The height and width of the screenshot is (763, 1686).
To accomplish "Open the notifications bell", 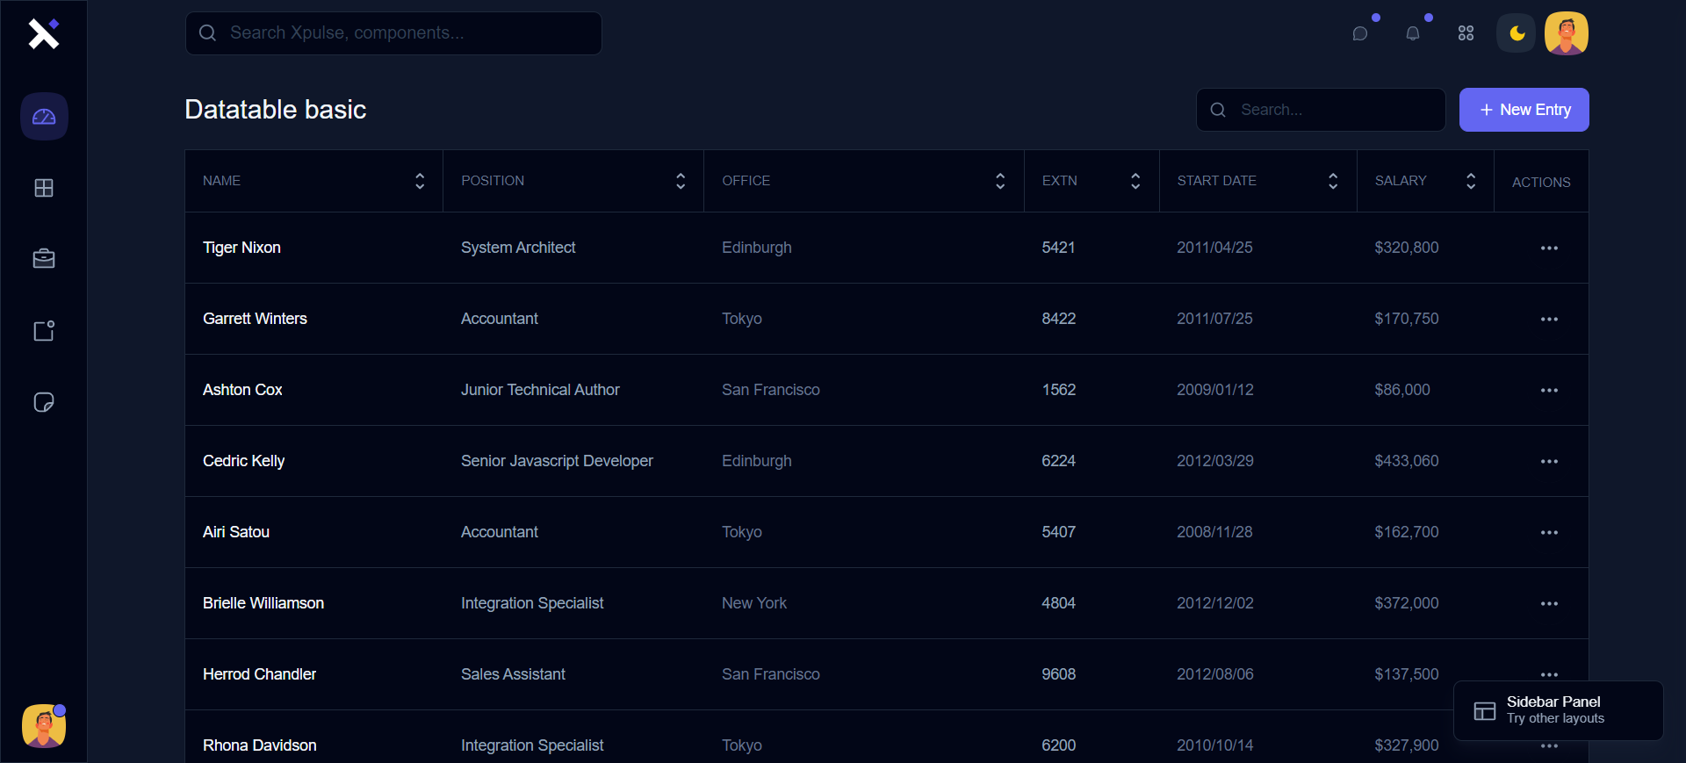I will (x=1413, y=33).
